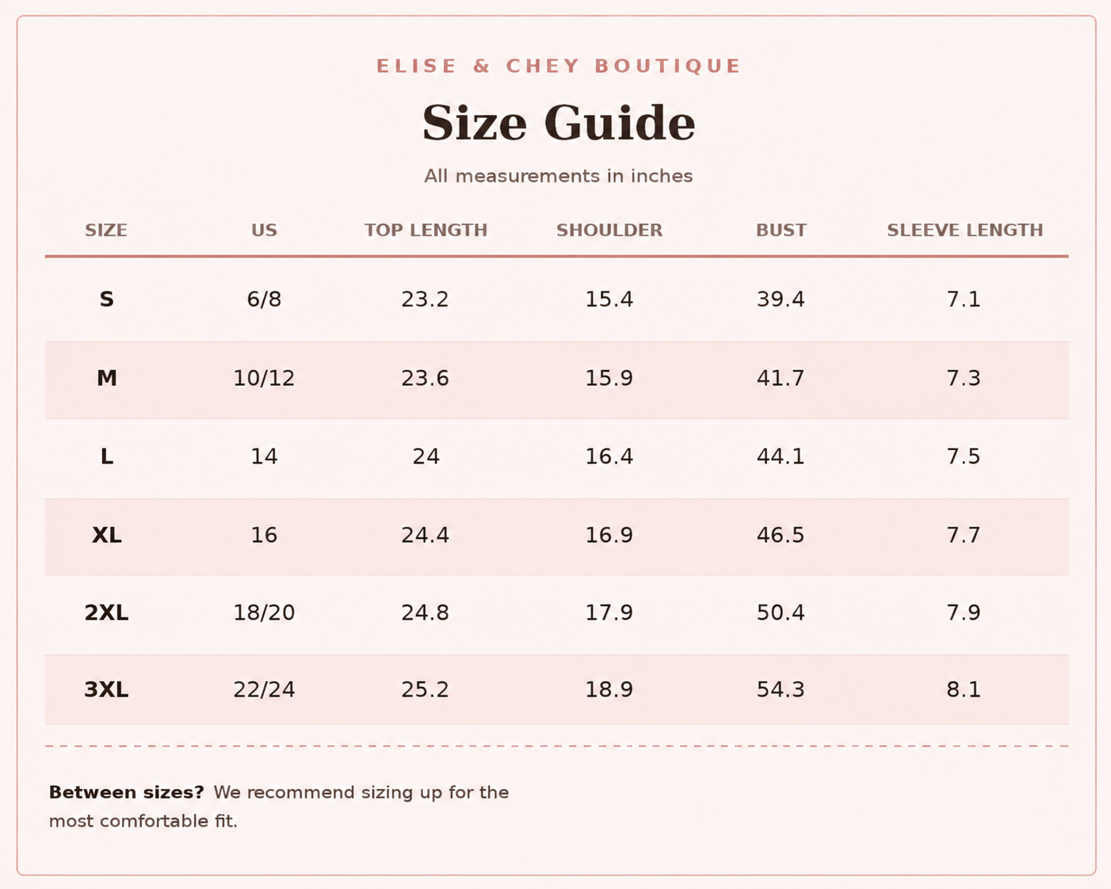
Task: Click the ELISE & CHEY BOUTIQUE brand text
Action: click(x=558, y=66)
